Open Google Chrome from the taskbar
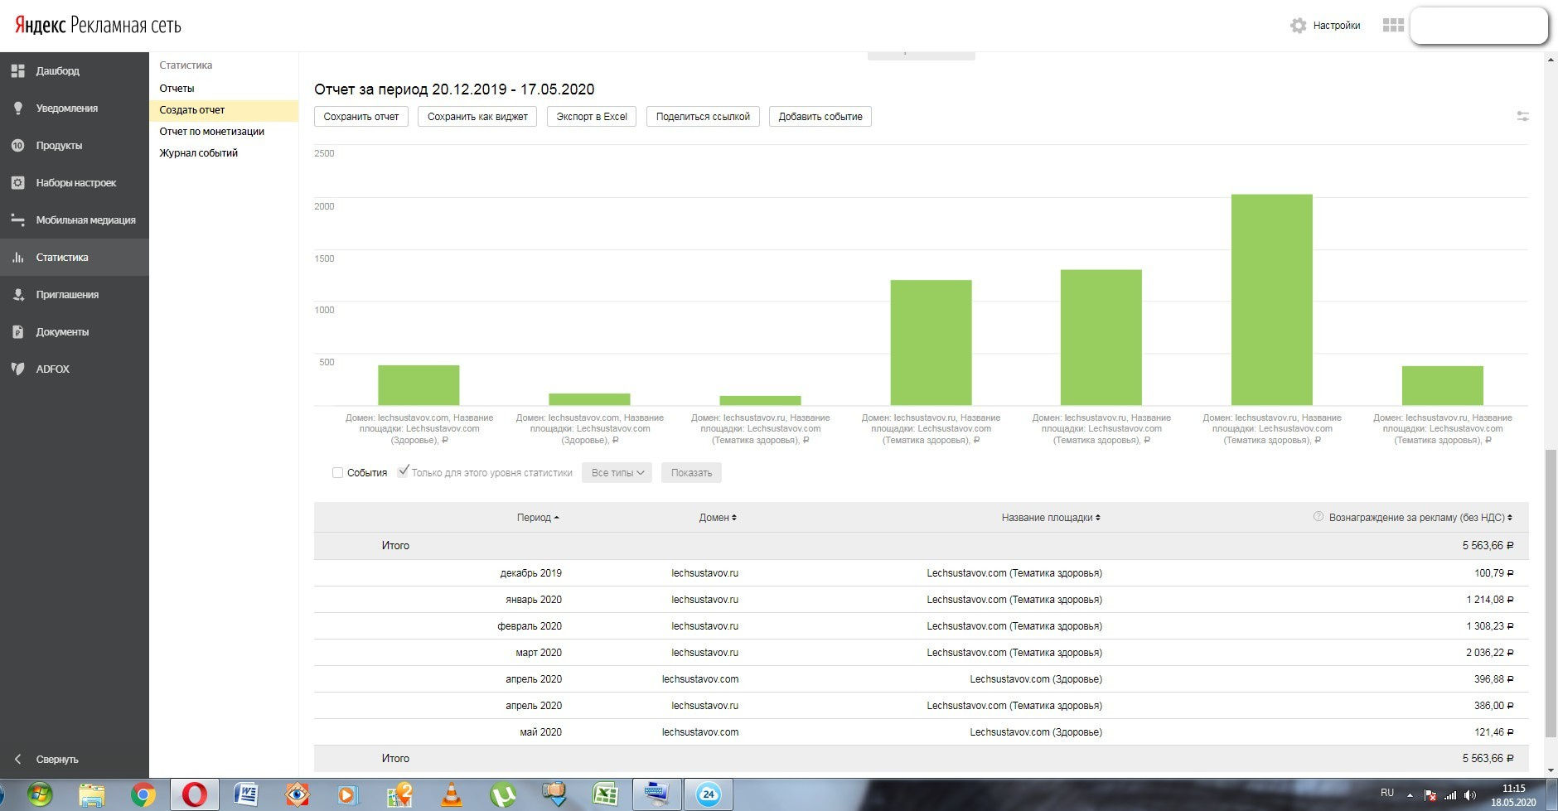Screen dimensions: 1558x811 click(x=143, y=795)
